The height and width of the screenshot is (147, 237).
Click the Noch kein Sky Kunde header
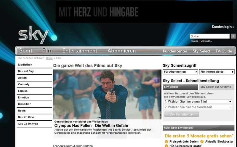pyautogui.click(x=198, y=128)
